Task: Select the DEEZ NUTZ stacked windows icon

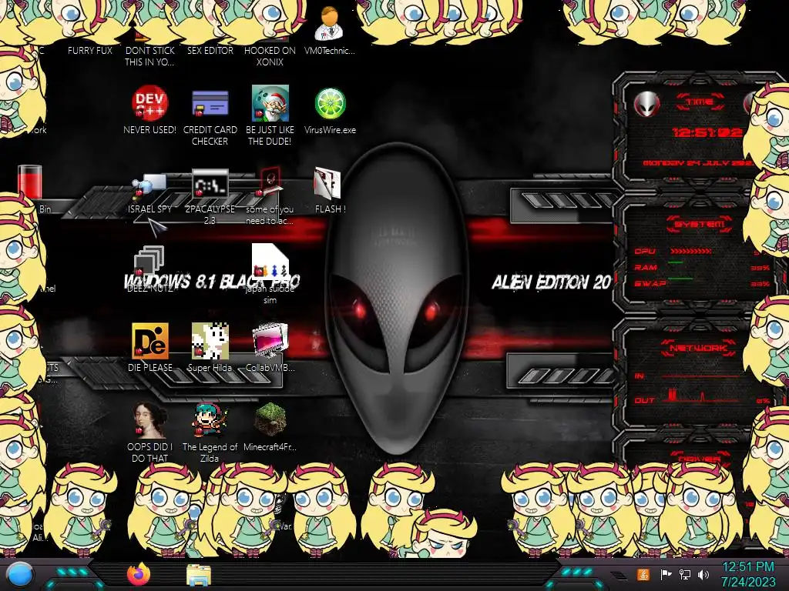Action: pos(149,261)
